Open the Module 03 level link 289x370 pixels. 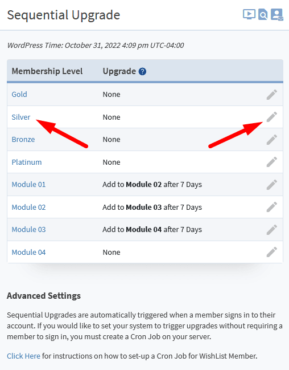point(29,230)
